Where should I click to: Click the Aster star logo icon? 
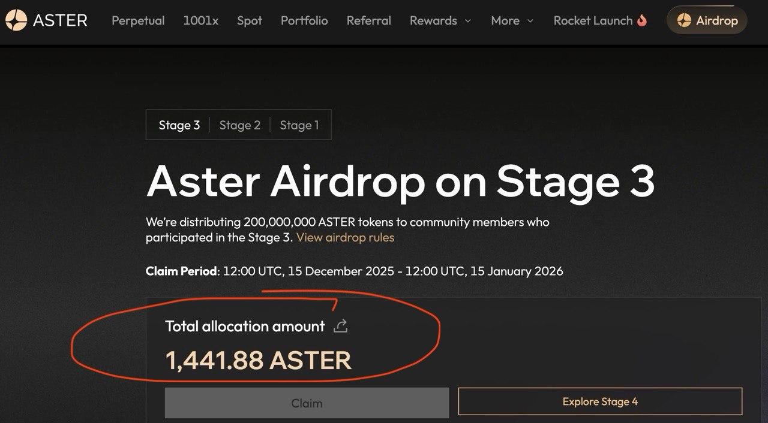click(x=16, y=20)
